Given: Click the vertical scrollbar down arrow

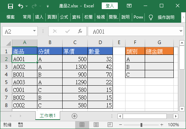Looking at the screenshot, I should pyautogui.click(x=182, y=109).
